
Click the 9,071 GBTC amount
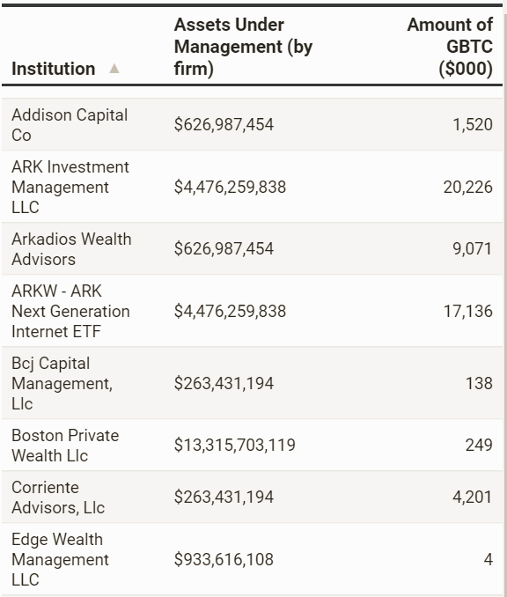(473, 248)
